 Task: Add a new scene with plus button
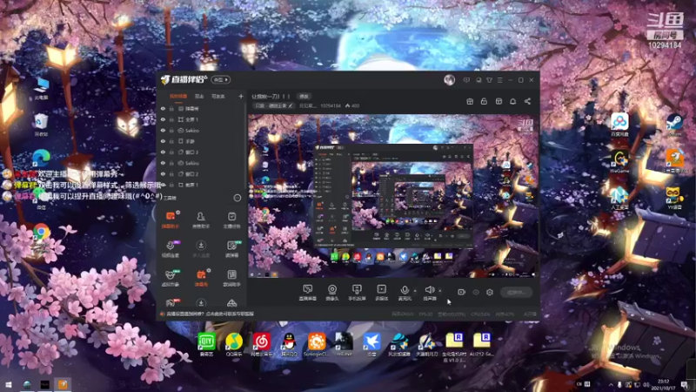point(241,96)
